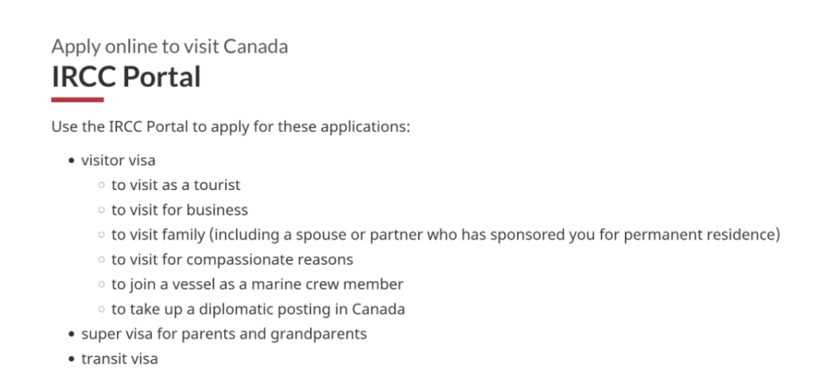Image resolution: width=835 pixels, height=392 pixels.
Task: Click the hollow bullet before the business entry
Action: (101, 210)
